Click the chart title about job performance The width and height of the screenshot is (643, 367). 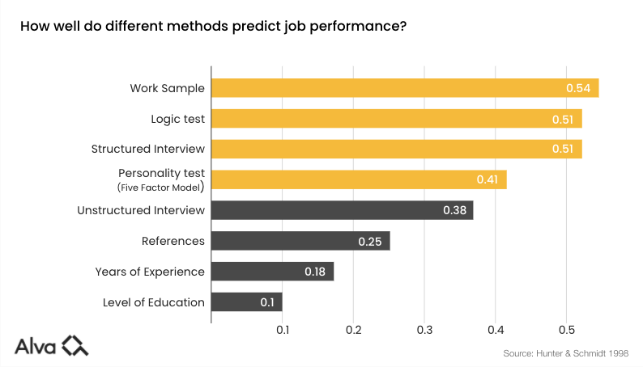(x=213, y=27)
